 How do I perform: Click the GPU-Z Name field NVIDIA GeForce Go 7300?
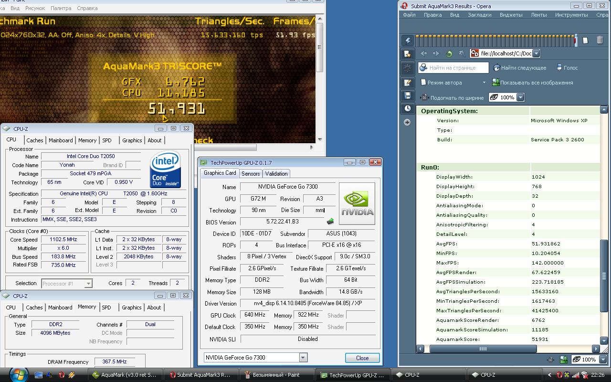288,187
